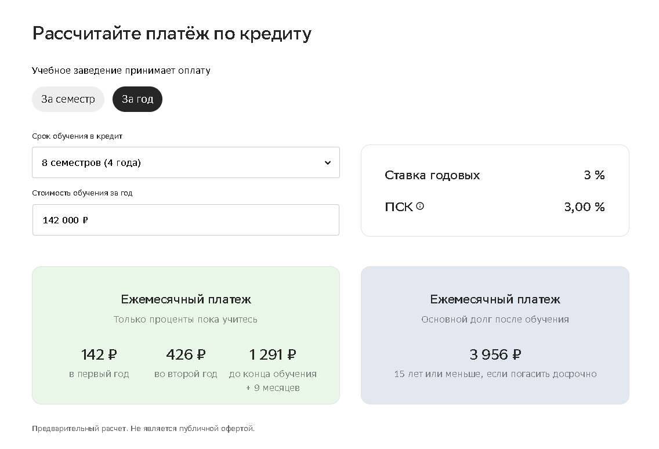Select the "За год" payment option

pyautogui.click(x=137, y=99)
